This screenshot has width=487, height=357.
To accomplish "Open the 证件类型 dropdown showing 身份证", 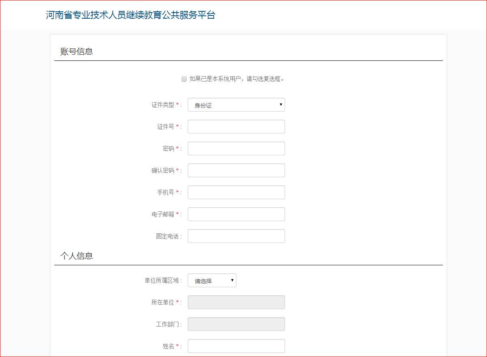I will coord(236,105).
